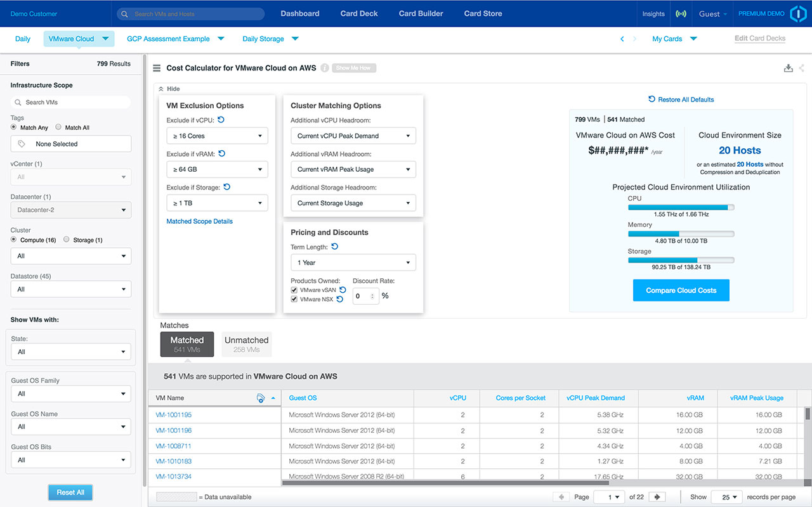The width and height of the screenshot is (812, 507).
Task: Open the Exclude if Storage dropdown
Action: click(217, 203)
